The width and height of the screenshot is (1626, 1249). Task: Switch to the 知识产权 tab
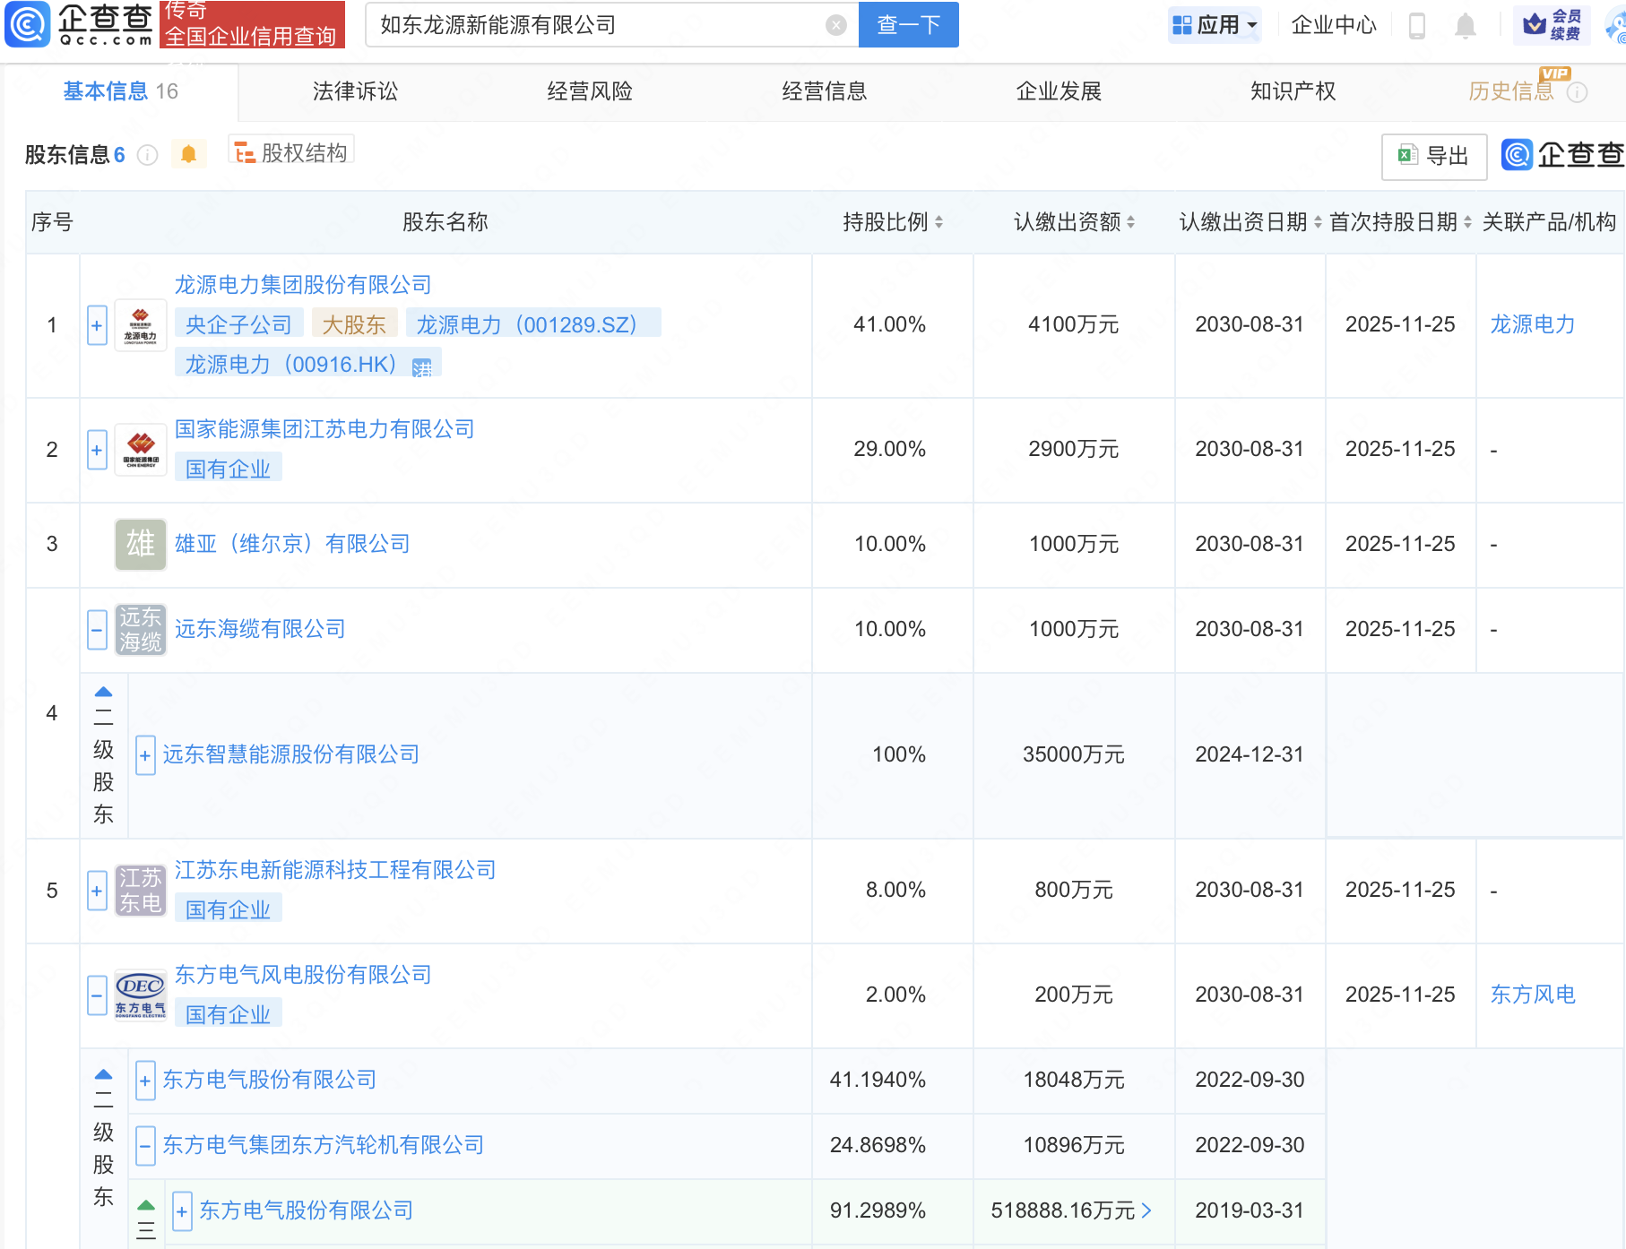coord(1293,91)
